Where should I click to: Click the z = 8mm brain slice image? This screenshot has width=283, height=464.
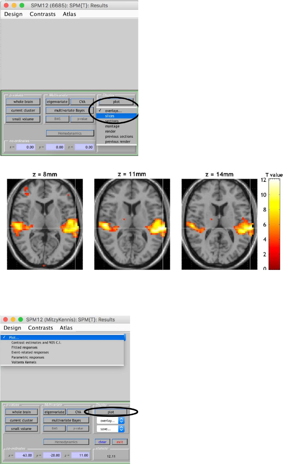click(45, 224)
